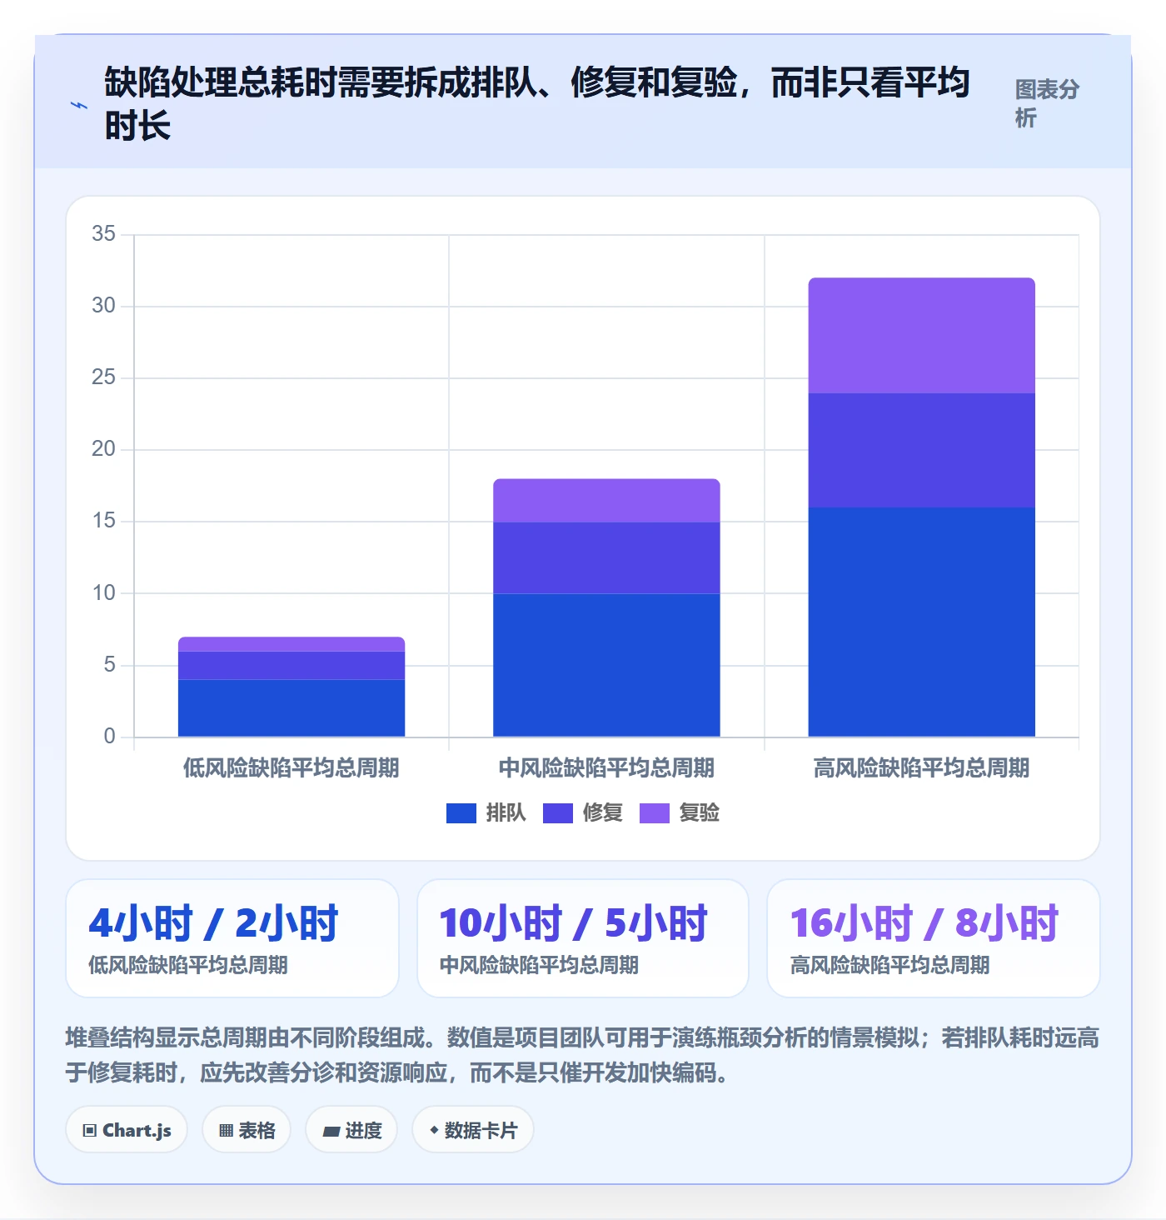The height and width of the screenshot is (1220, 1166).
Task: Click the description paragraph starting with 堆叠结构显示
Action: pos(583,1054)
